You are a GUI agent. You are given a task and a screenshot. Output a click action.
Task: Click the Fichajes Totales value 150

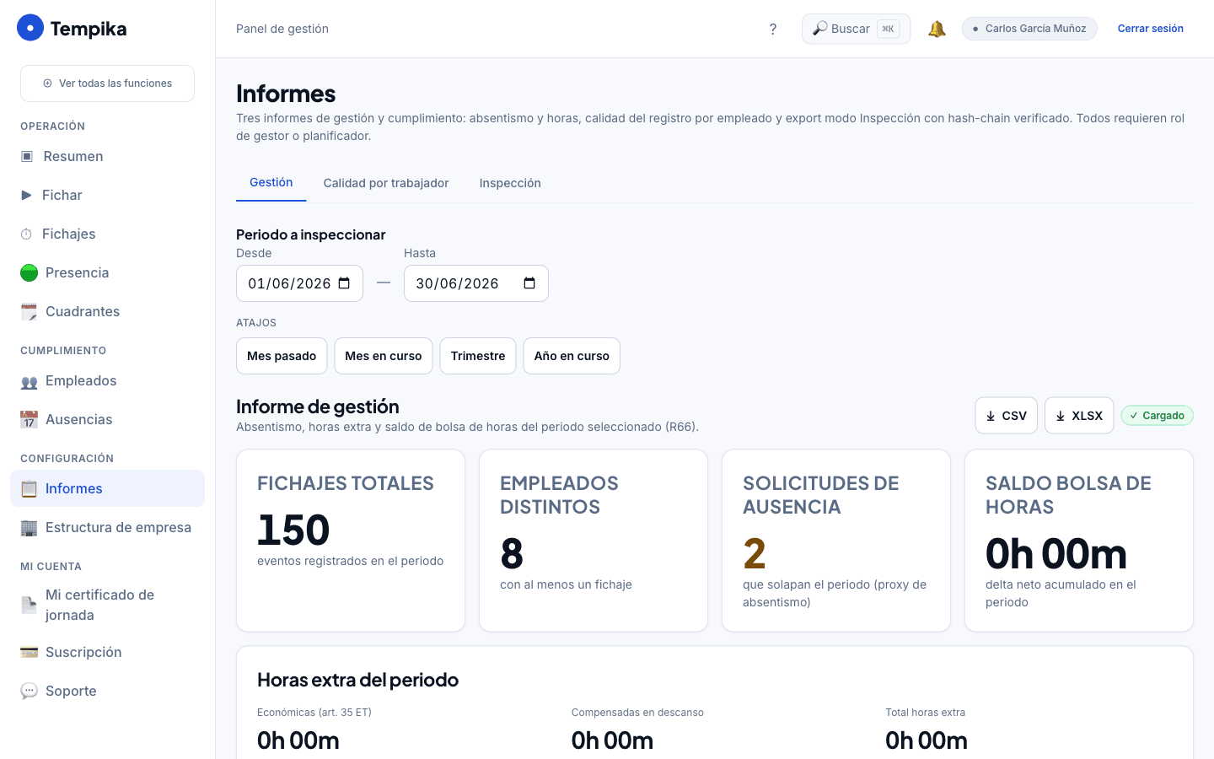[293, 530]
